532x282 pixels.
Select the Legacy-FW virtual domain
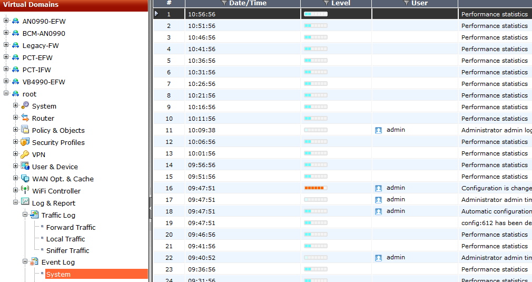(41, 45)
